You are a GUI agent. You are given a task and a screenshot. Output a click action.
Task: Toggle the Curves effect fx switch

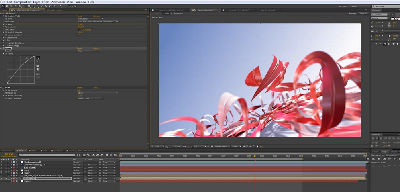[x=4, y=48]
